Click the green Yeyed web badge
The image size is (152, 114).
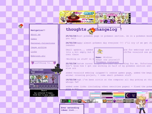[x=66, y=101]
